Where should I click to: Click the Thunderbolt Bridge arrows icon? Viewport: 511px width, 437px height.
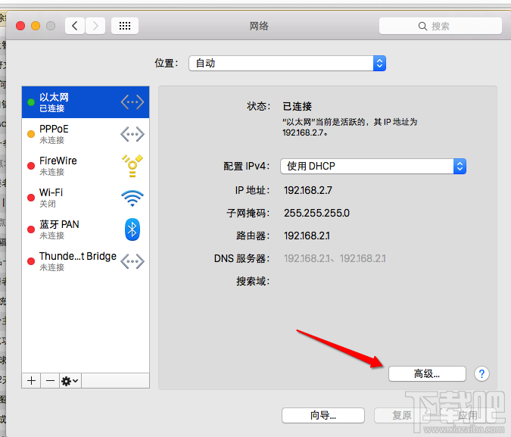click(x=132, y=261)
